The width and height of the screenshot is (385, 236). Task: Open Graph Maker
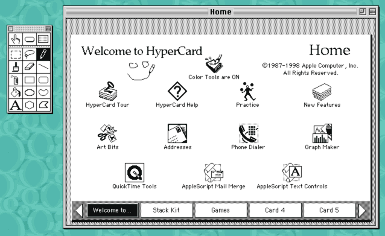pyautogui.click(x=322, y=137)
